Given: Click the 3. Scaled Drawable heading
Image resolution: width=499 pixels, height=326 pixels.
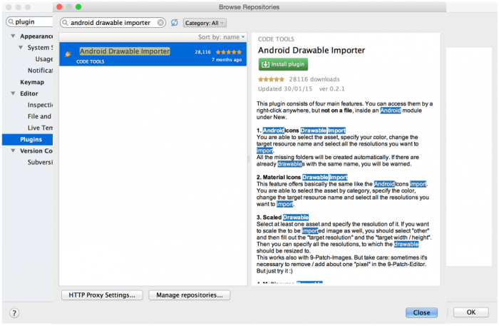Looking at the screenshot, I should click(282, 218).
